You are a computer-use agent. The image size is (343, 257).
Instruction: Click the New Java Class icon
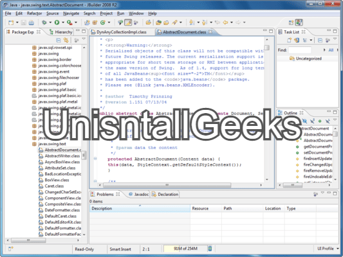point(103,22)
